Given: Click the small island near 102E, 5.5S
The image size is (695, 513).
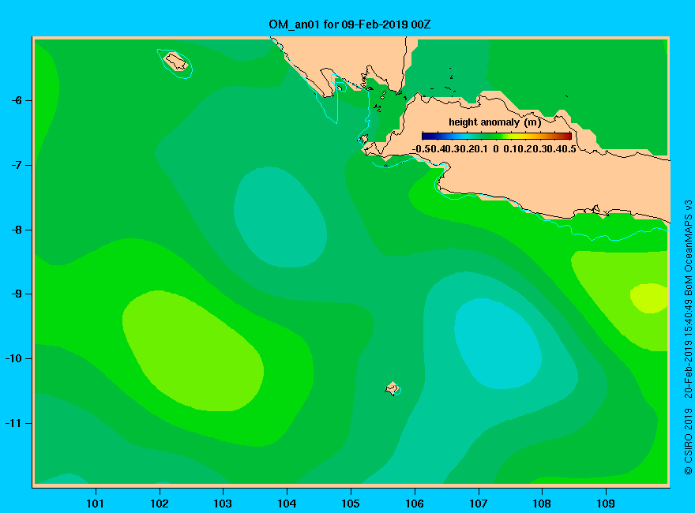Looking at the screenshot, I should point(176,62).
